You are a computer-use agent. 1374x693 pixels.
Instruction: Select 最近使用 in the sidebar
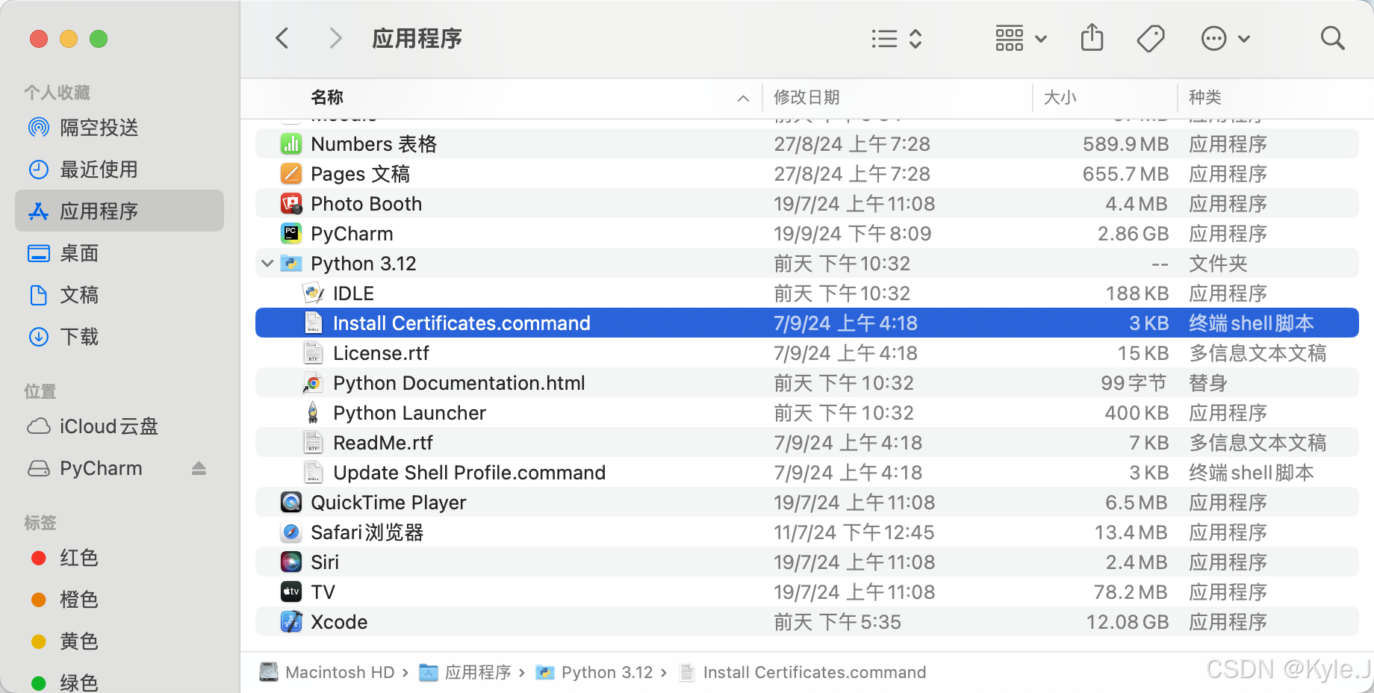99,169
